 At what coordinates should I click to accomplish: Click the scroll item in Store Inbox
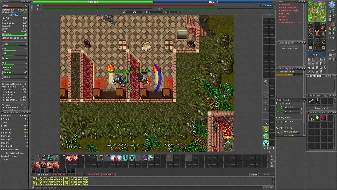tap(311, 101)
